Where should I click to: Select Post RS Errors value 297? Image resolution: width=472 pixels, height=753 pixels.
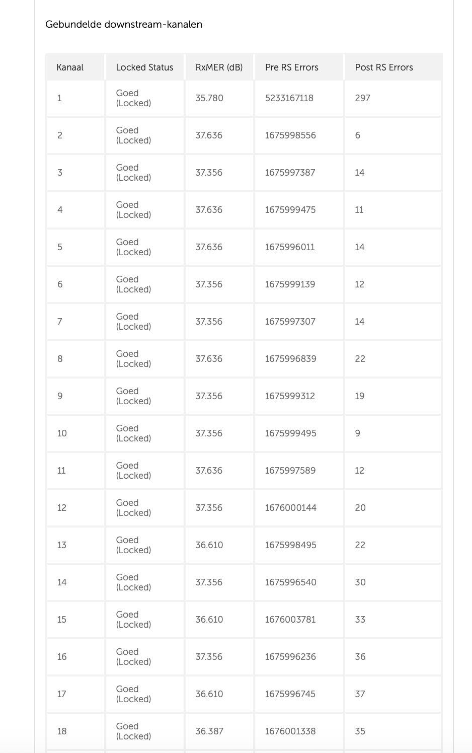tap(362, 98)
